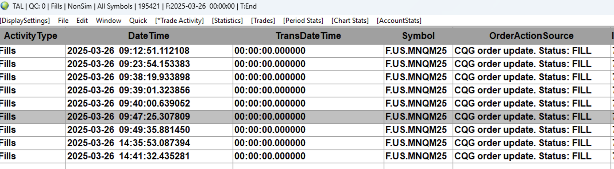Switch to the AccountStats tab
614x169 pixels.
tap(399, 21)
